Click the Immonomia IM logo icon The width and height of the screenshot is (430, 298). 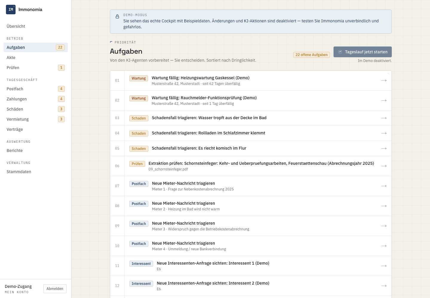point(11,10)
